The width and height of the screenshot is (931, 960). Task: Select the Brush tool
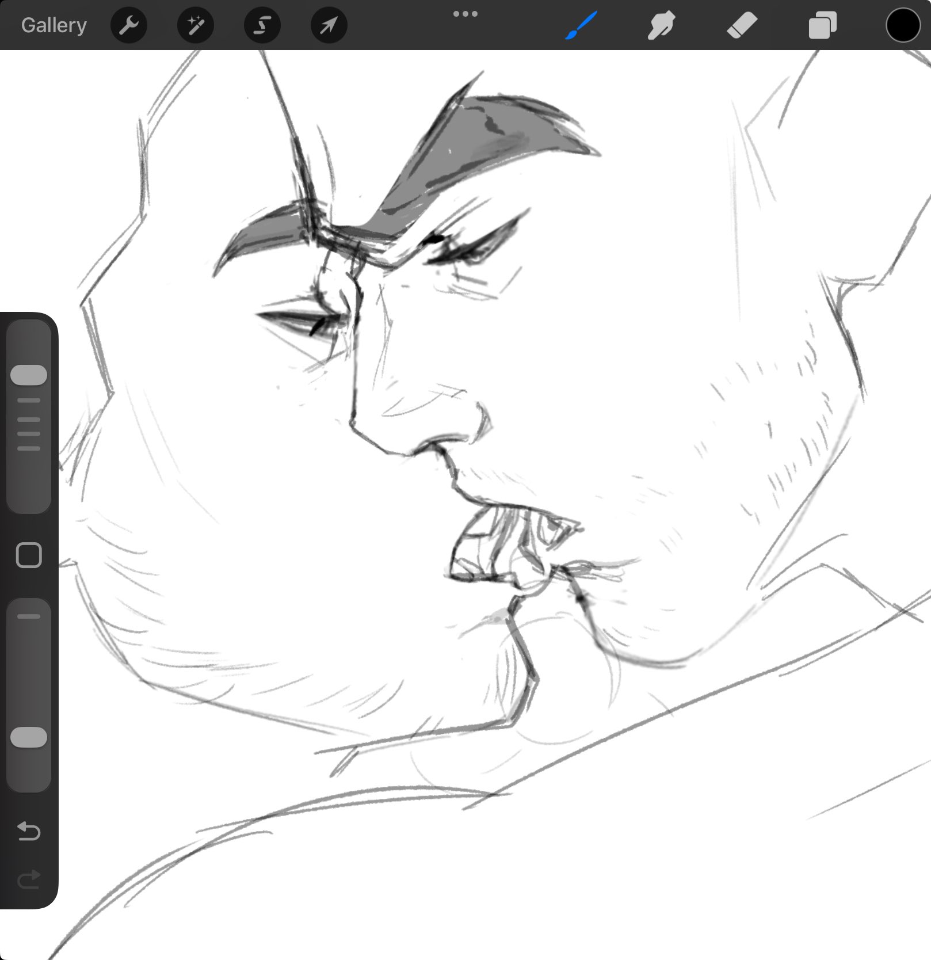(x=581, y=25)
